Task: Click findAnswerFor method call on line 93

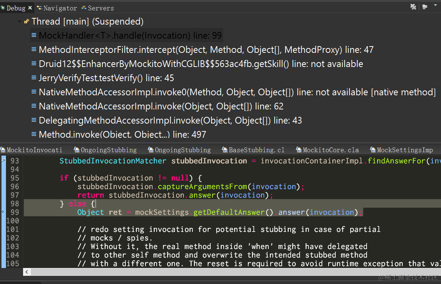Action: (396, 161)
